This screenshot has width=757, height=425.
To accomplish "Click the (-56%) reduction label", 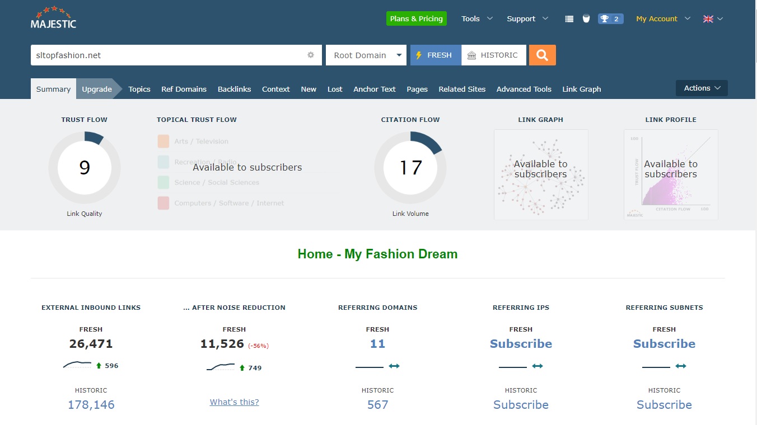I will pos(259,346).
